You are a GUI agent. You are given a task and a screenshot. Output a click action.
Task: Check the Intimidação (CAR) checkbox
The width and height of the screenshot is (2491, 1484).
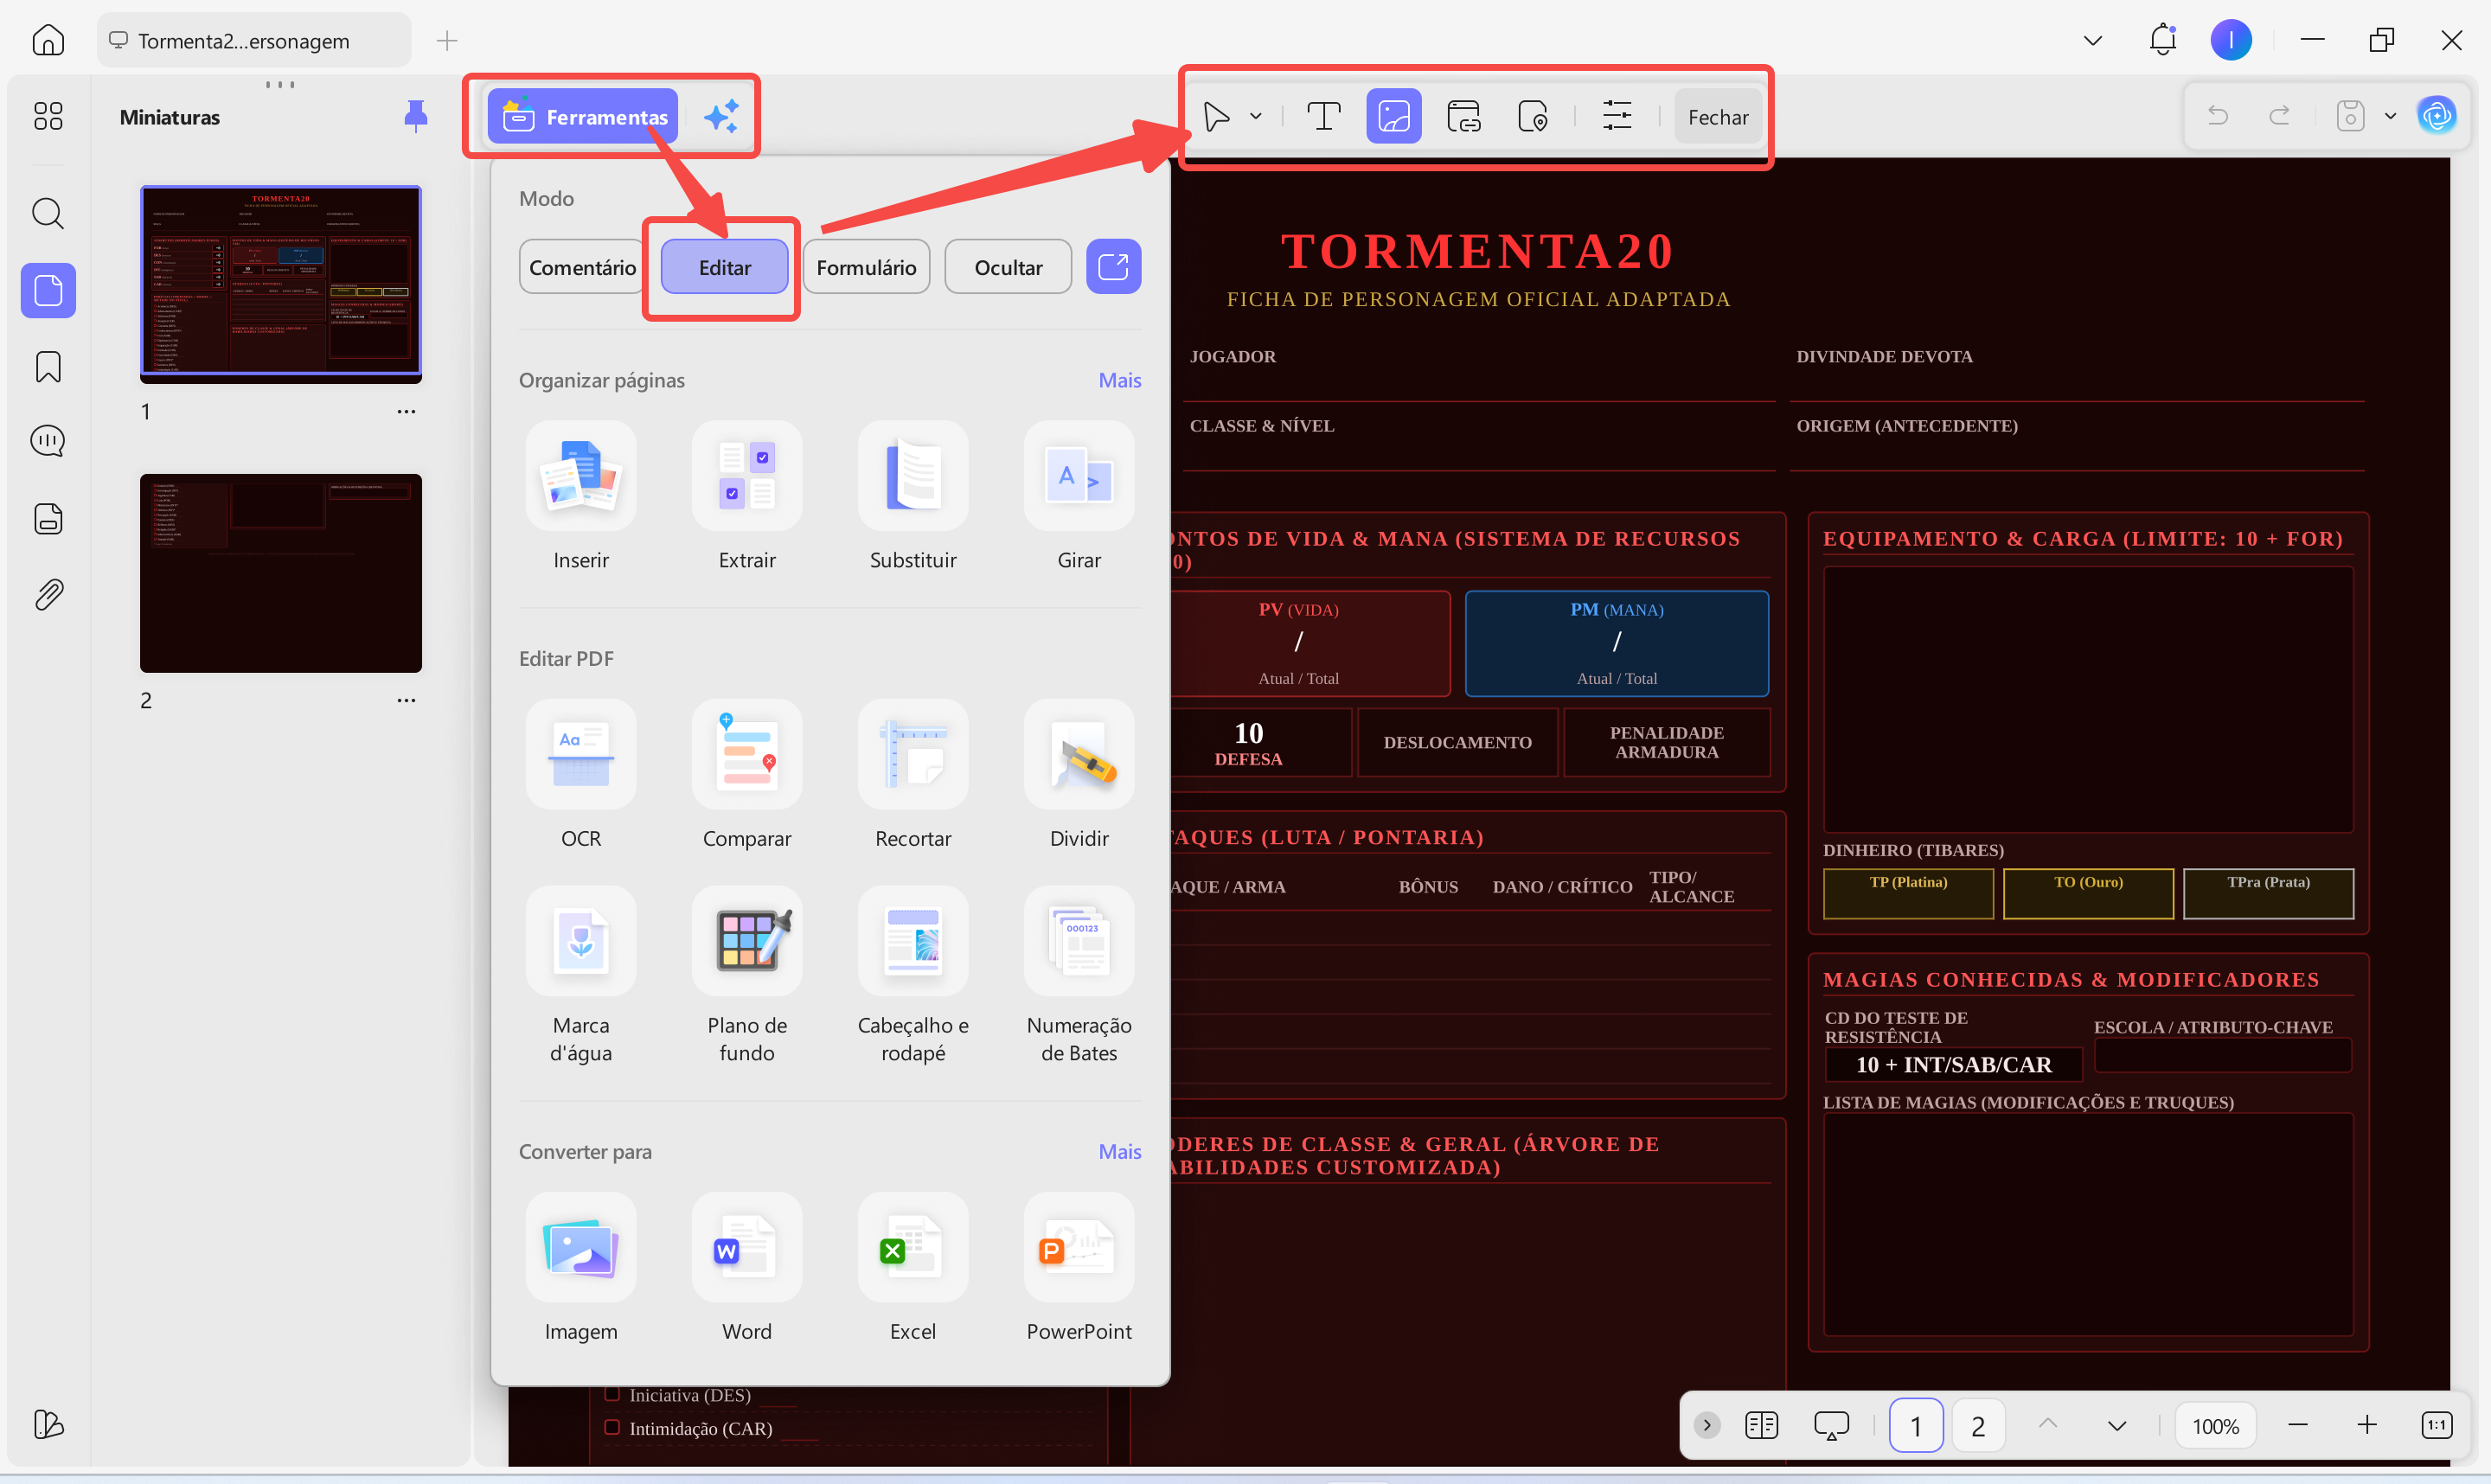(612, 1427)
